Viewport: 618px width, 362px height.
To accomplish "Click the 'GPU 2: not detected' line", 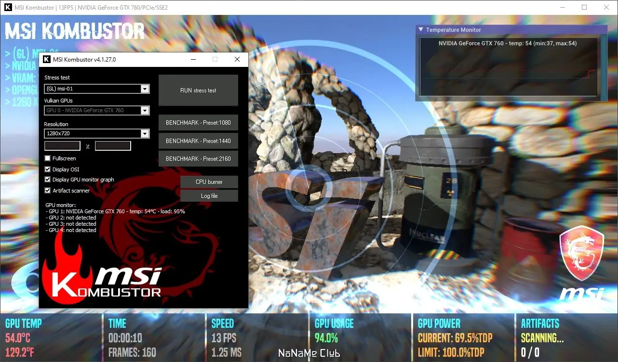I will (x=71, y=218).
